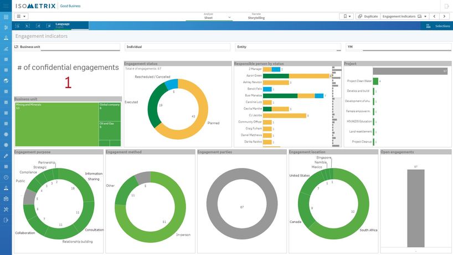Select the blue Rescheduled / Cancelled segment
The width and height of the screenshot is (453, 255).
click(172, 84)
